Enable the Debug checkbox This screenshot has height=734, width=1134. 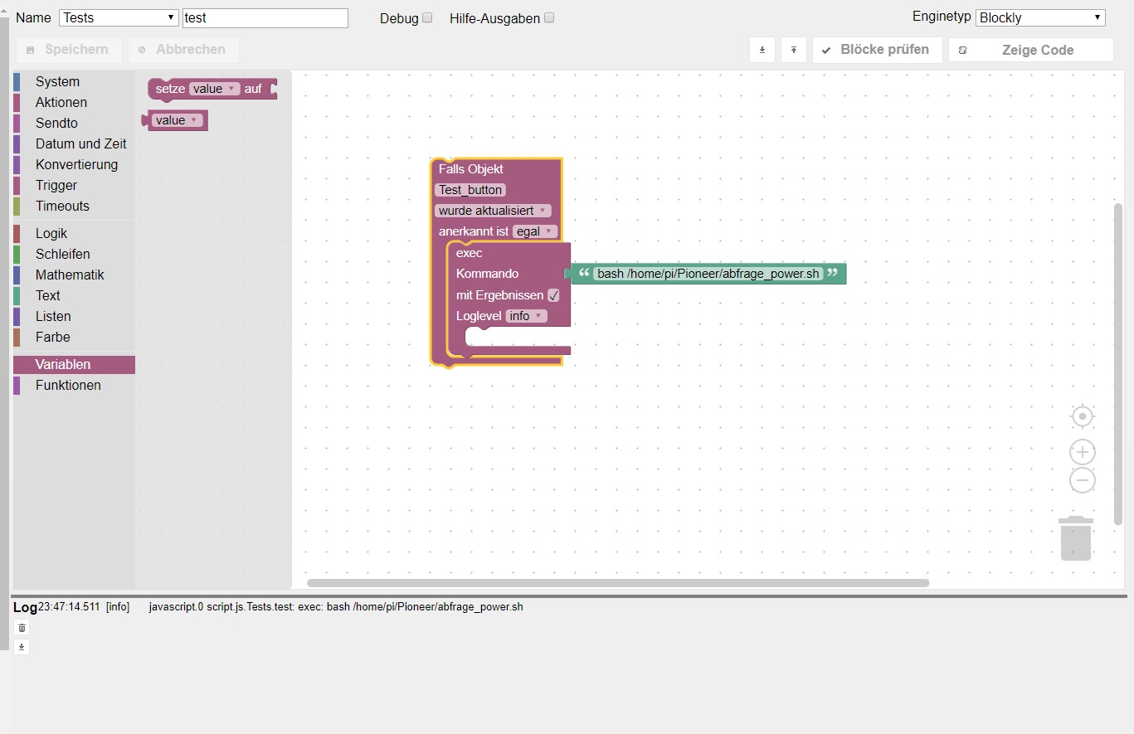[x=427, y=17]
